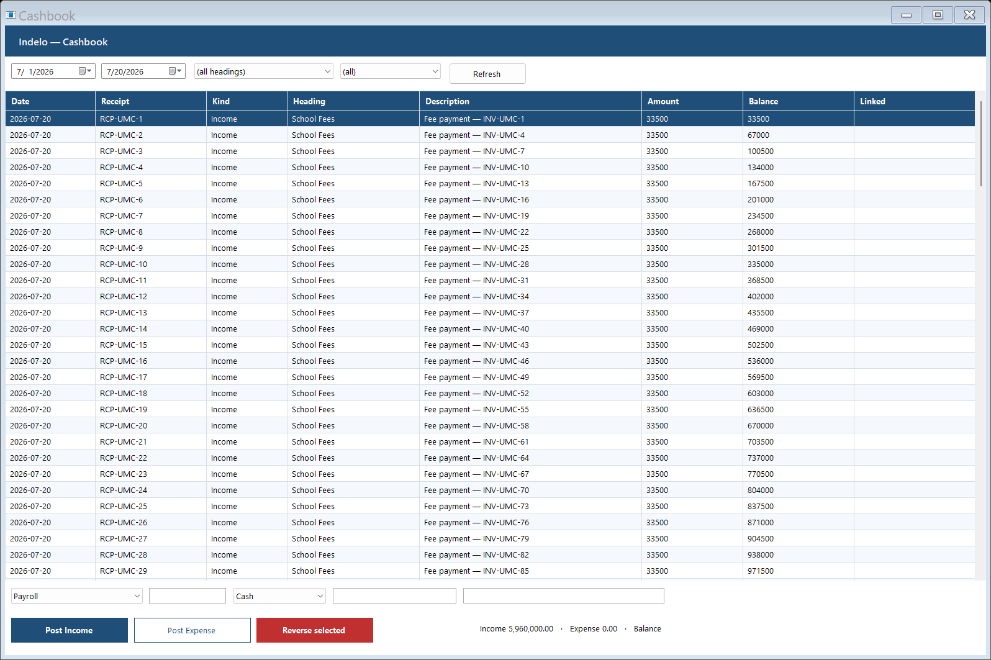Minimize the Cashbook window
The height and width of the screenshot is (660, 991).
(x=906, y=15)
